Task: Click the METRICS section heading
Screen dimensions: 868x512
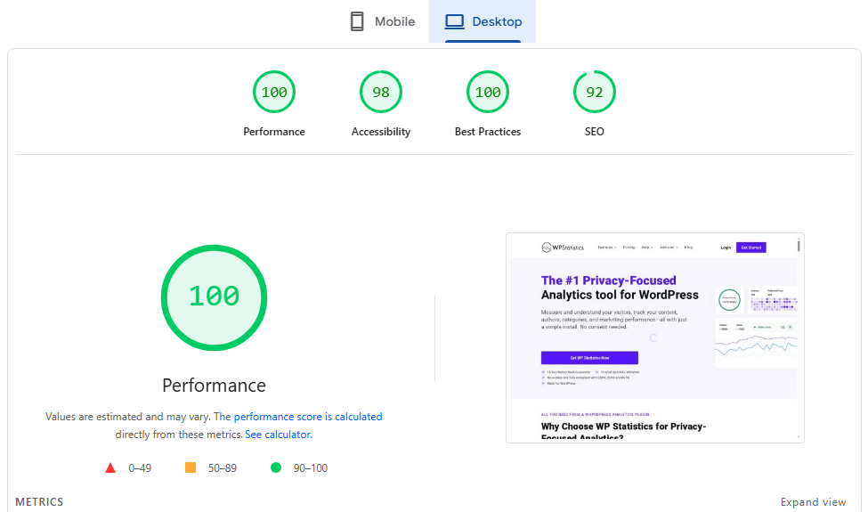Action: pyautogui.click(x=39, y=502)
